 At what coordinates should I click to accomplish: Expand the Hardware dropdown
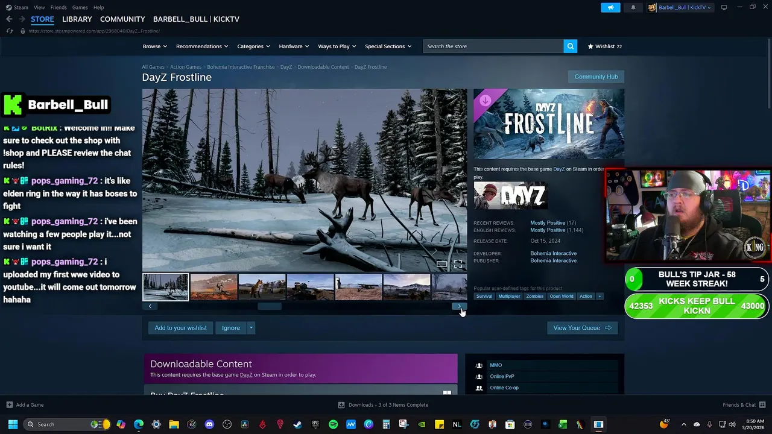click(294, 46)
